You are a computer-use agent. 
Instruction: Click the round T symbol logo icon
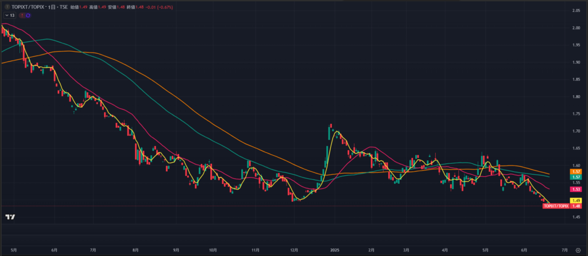(x=7, y=7)
